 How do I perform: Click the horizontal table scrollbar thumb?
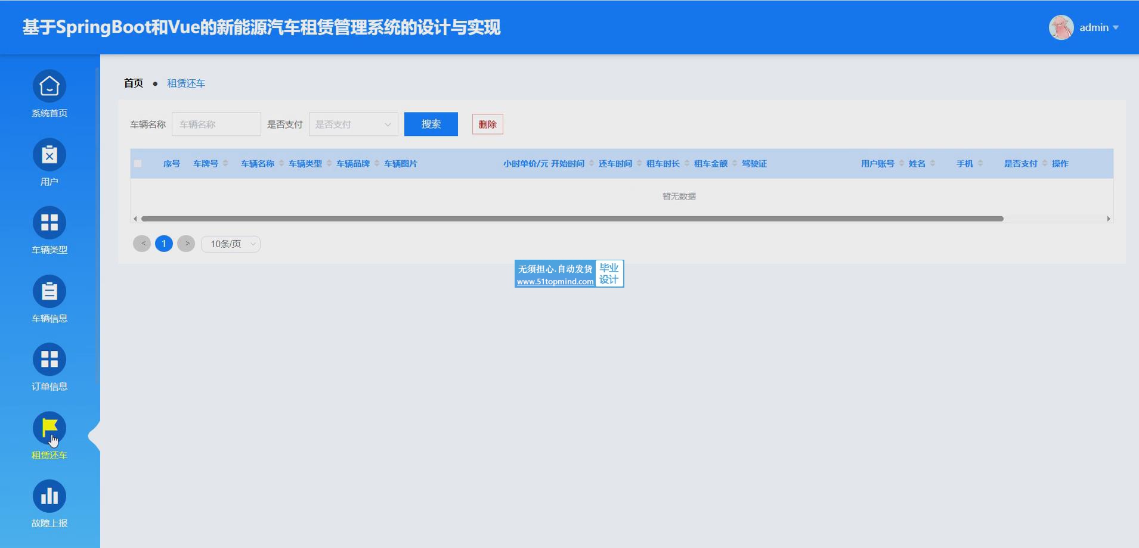pos(572,219)
